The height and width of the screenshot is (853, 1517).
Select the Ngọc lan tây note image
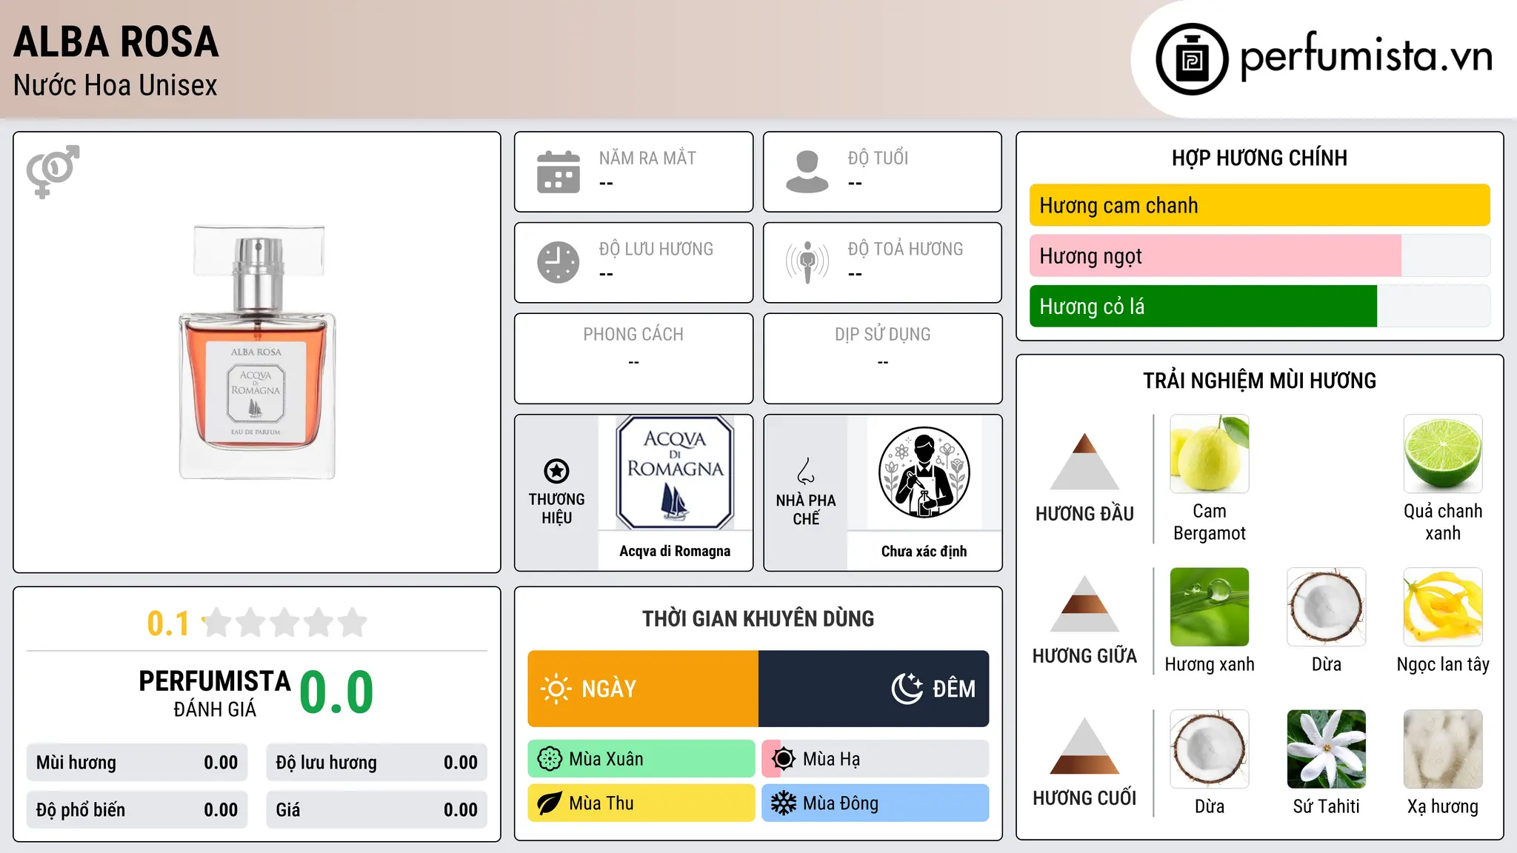[x=1443, y=607]
